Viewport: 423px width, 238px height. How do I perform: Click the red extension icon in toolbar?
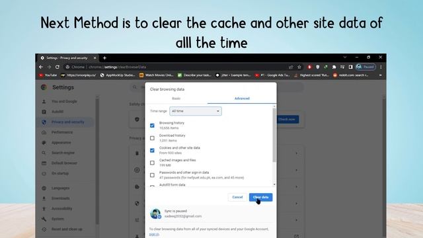309,67
